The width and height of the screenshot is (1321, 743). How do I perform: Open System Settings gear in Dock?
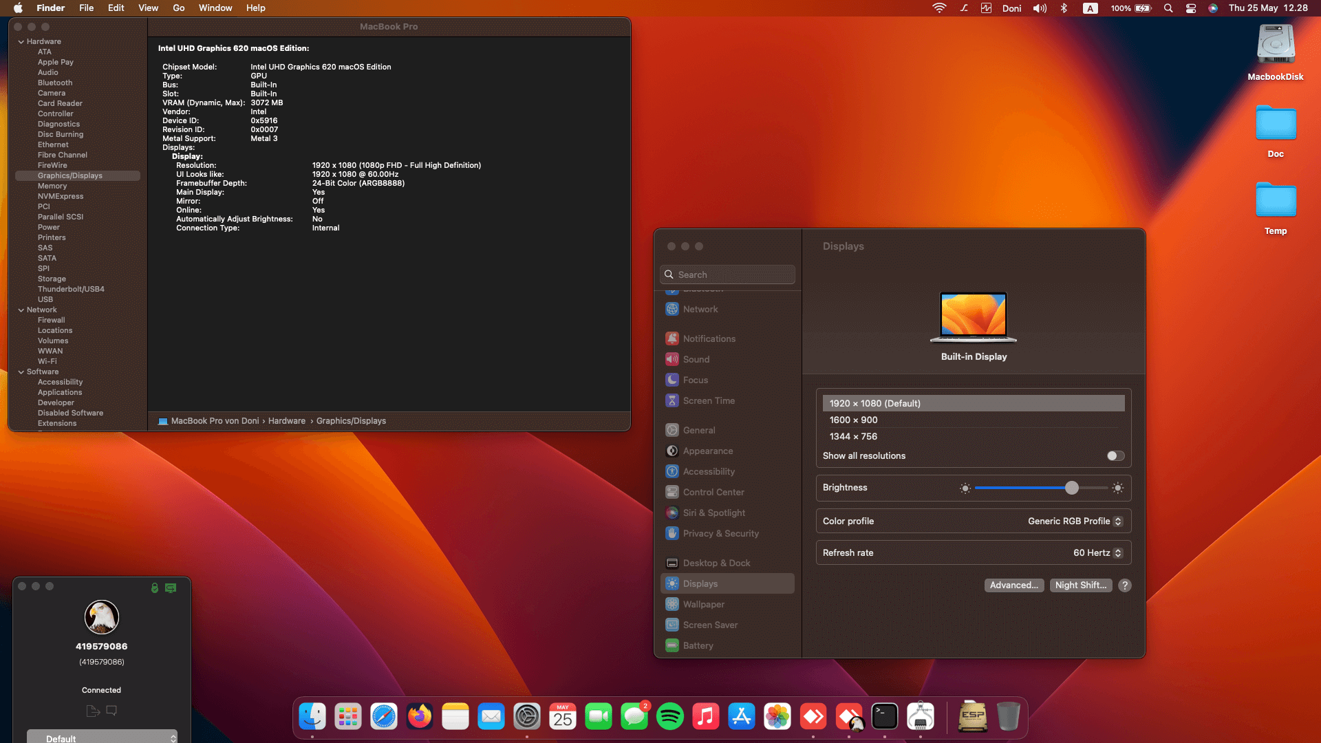(527, 717)
